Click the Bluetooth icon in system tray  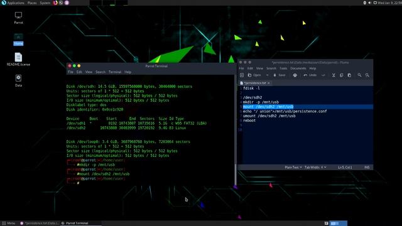364,3
